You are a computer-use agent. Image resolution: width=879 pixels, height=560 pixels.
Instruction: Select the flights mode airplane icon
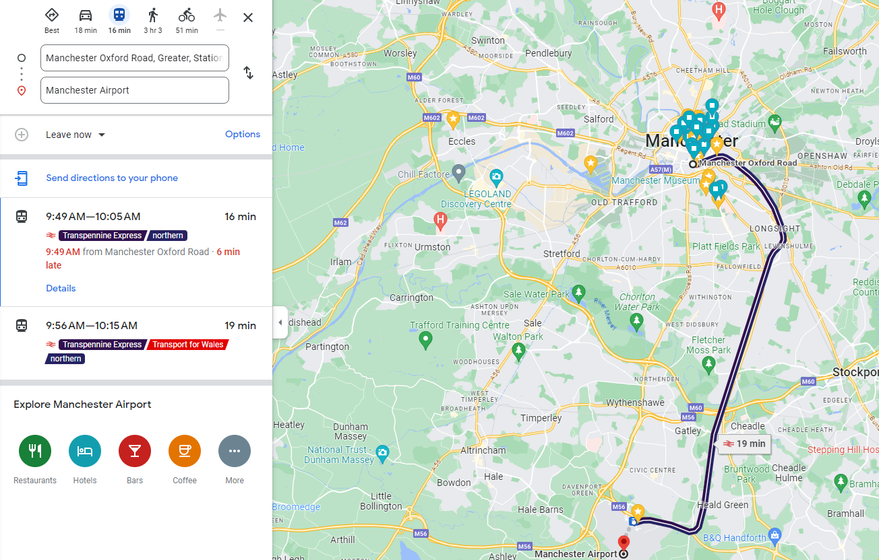[x=220, y=16]
